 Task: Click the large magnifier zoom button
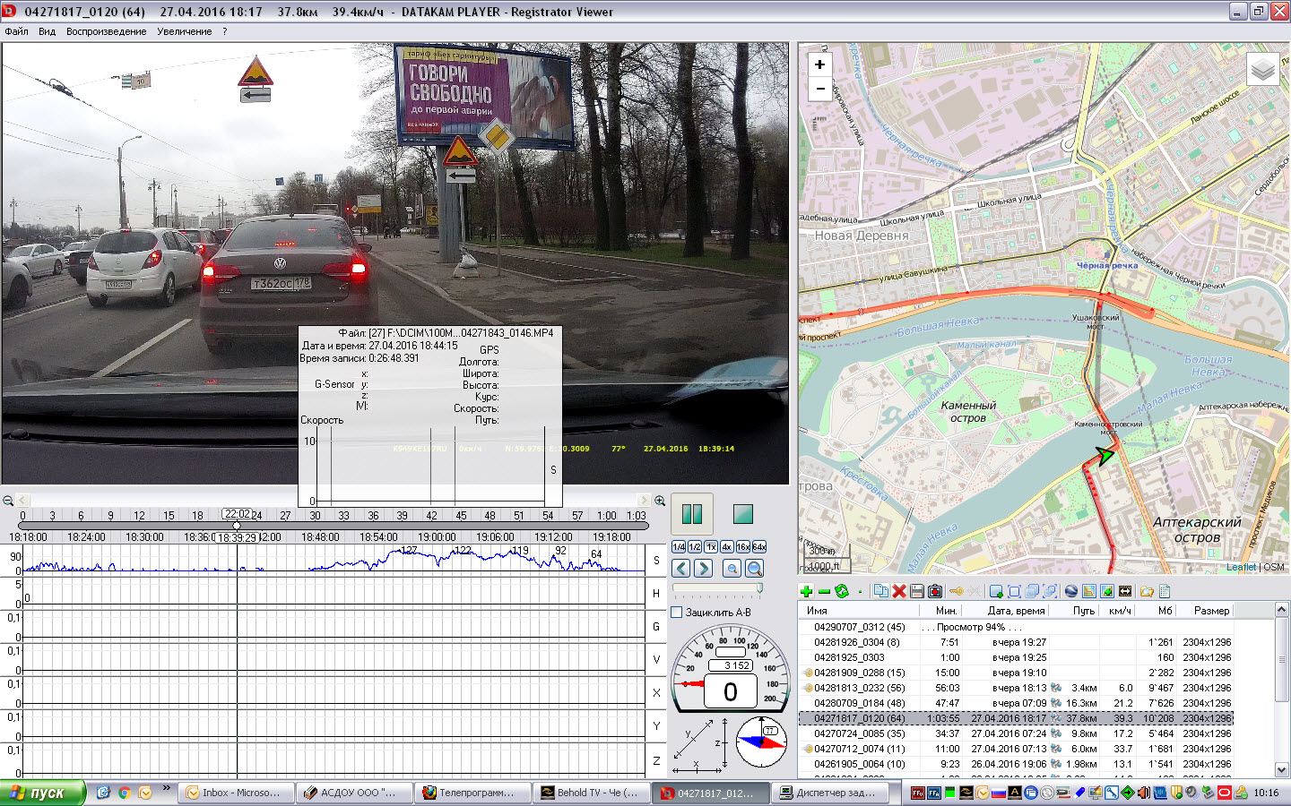(x=755, y=569)
